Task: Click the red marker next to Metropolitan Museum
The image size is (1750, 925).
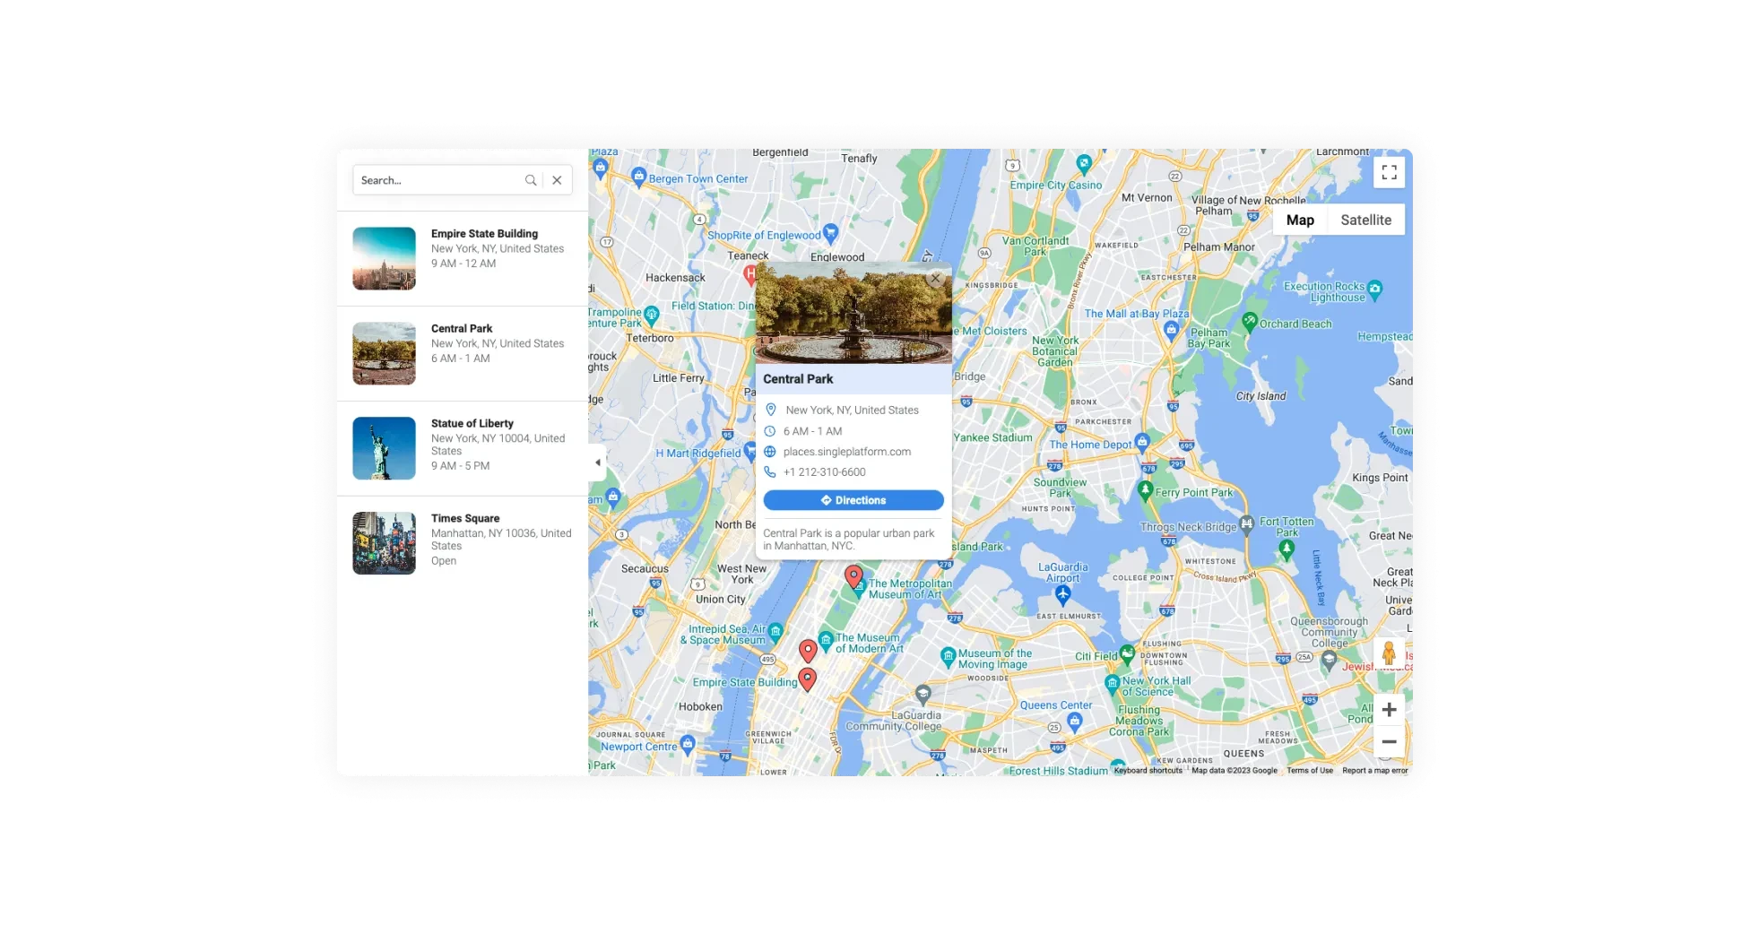Action: [x=853, y=576]
